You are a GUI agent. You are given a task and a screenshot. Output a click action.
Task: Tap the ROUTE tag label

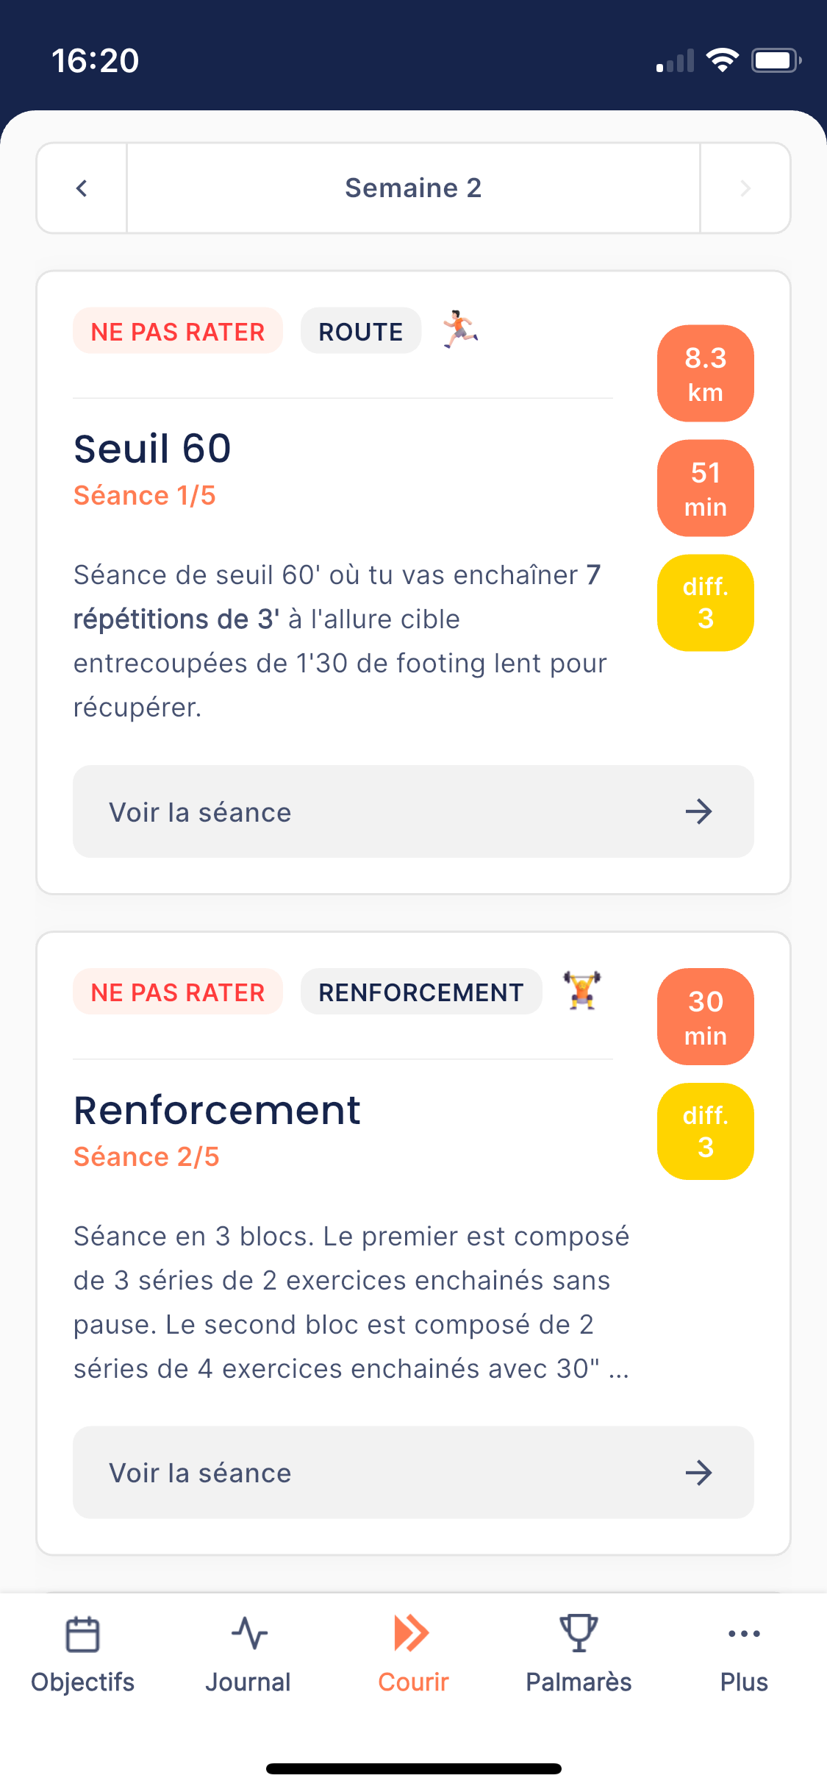(360, 331)
